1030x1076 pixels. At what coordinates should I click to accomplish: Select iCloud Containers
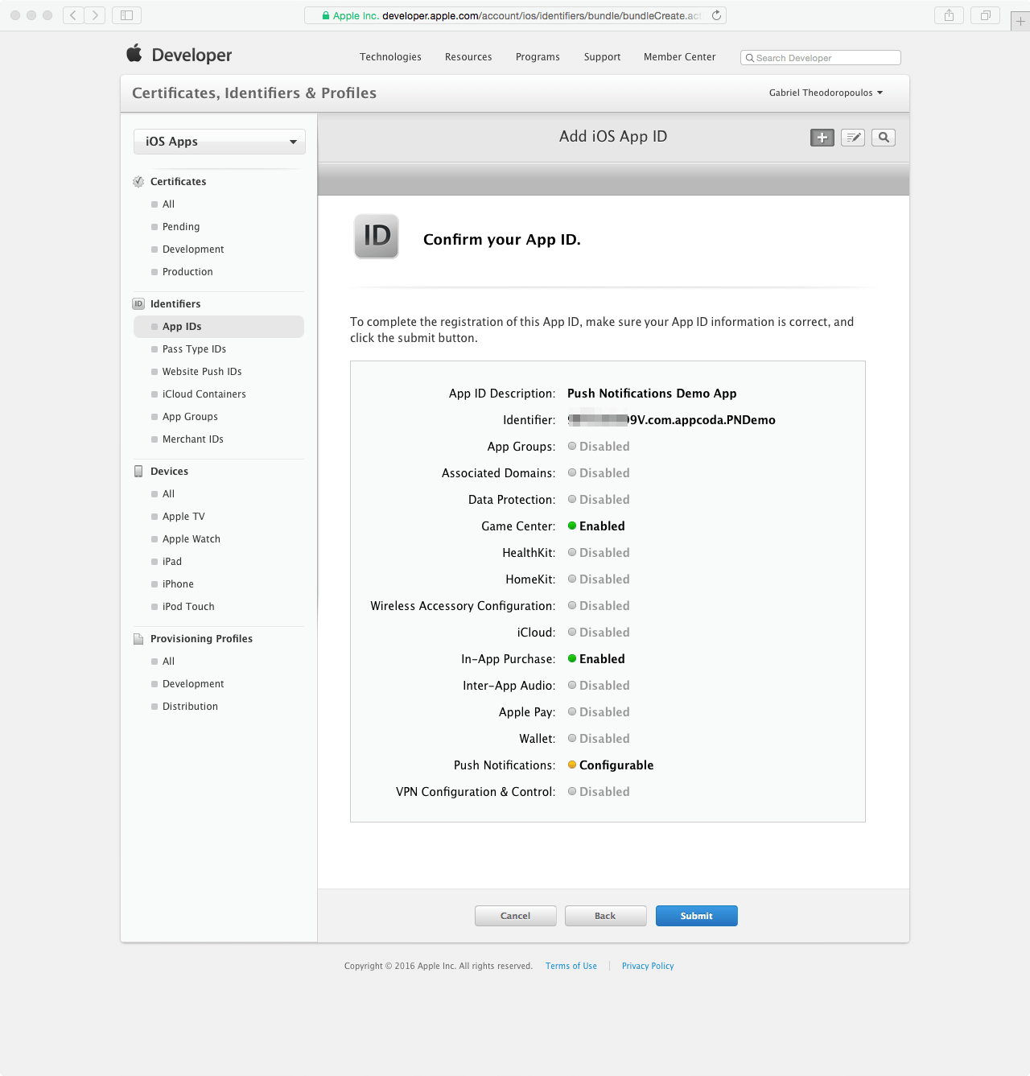204,394
